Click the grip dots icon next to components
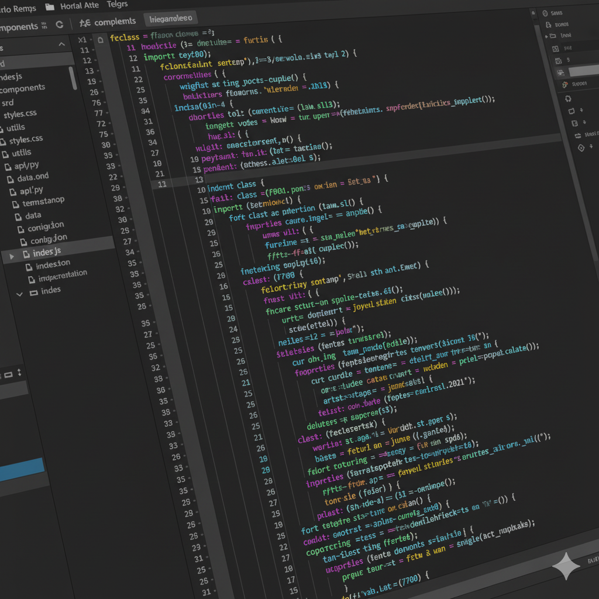The width and height of the screenshot is (599, 599). [x=44, y=26]
